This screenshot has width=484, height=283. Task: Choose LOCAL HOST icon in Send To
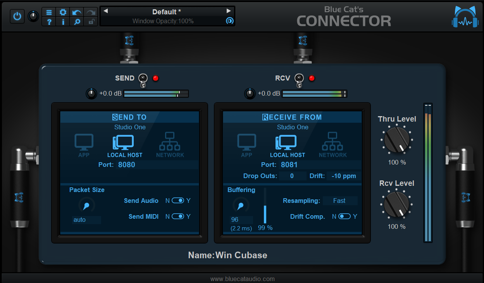124,146
